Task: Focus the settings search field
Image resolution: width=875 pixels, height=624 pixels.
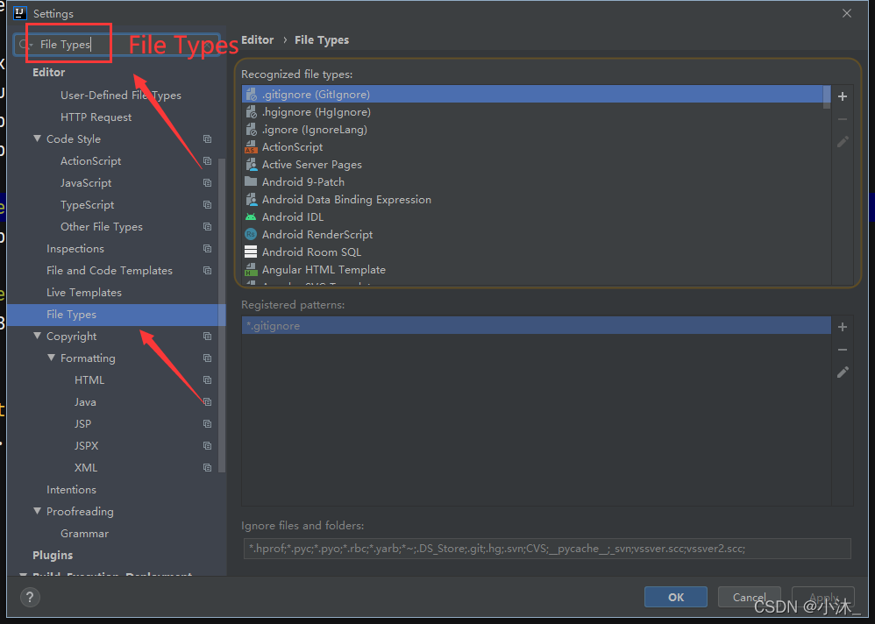Action: click(x=117, y=44)
